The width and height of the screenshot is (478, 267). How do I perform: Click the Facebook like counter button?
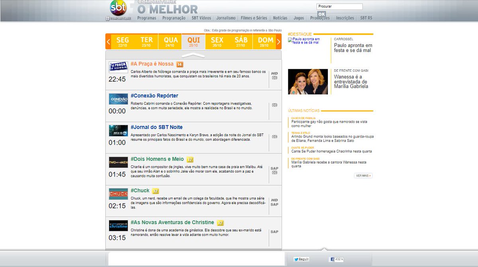click(336, 259)
